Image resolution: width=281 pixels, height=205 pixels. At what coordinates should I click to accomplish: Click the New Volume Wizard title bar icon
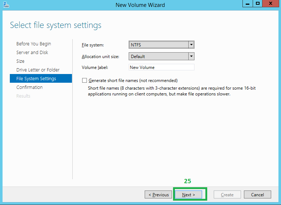coord(5,5)
